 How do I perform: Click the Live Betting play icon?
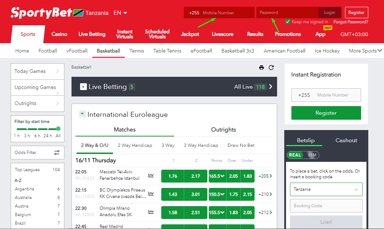point(83,86)
